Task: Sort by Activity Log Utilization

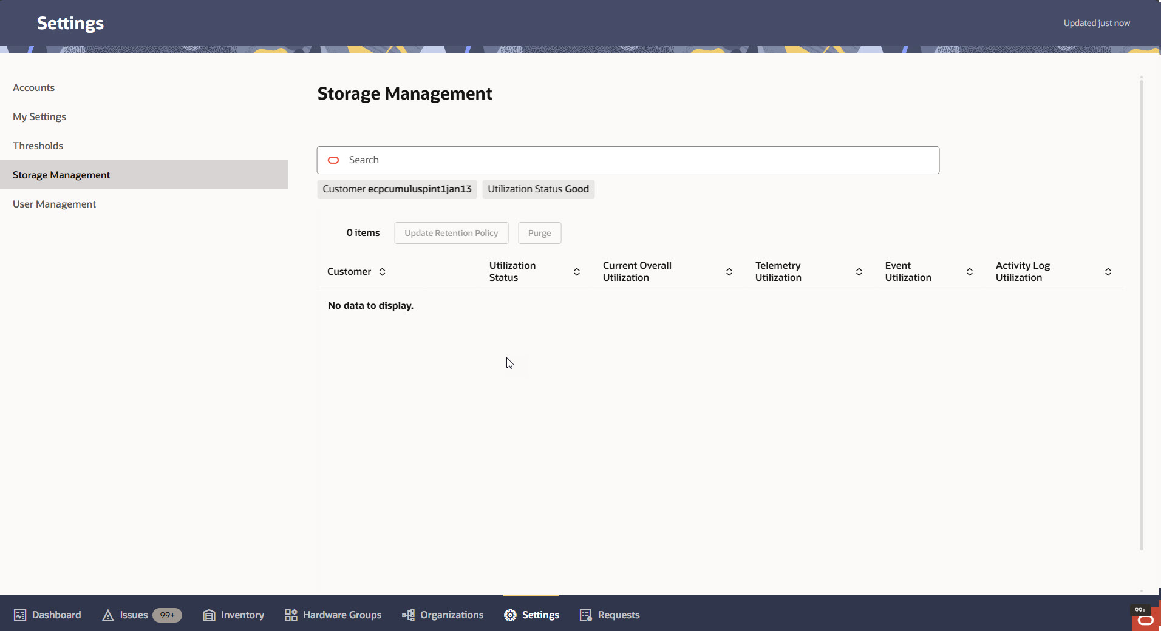Action: click(x=1108, y=271)
